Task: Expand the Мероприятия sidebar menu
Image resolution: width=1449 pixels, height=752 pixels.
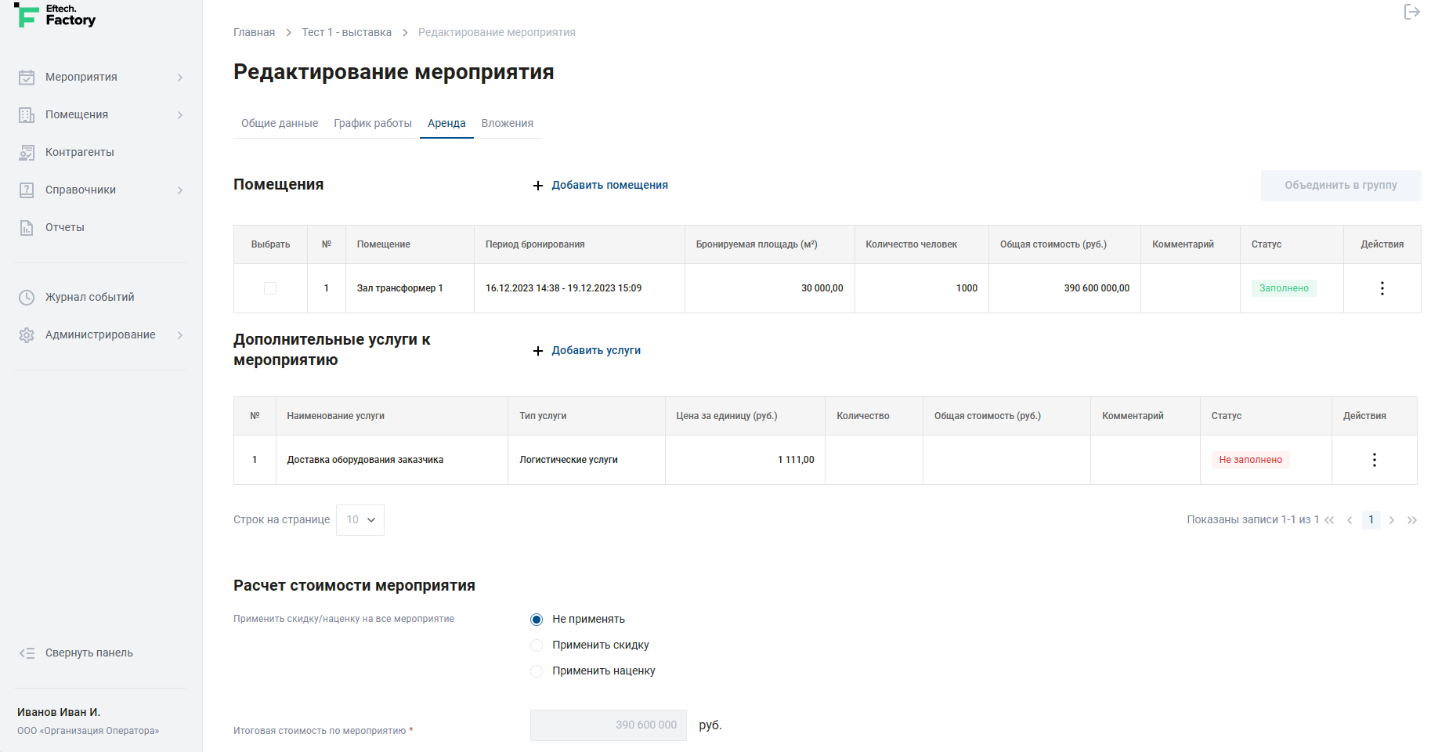Action: point(100,77)
